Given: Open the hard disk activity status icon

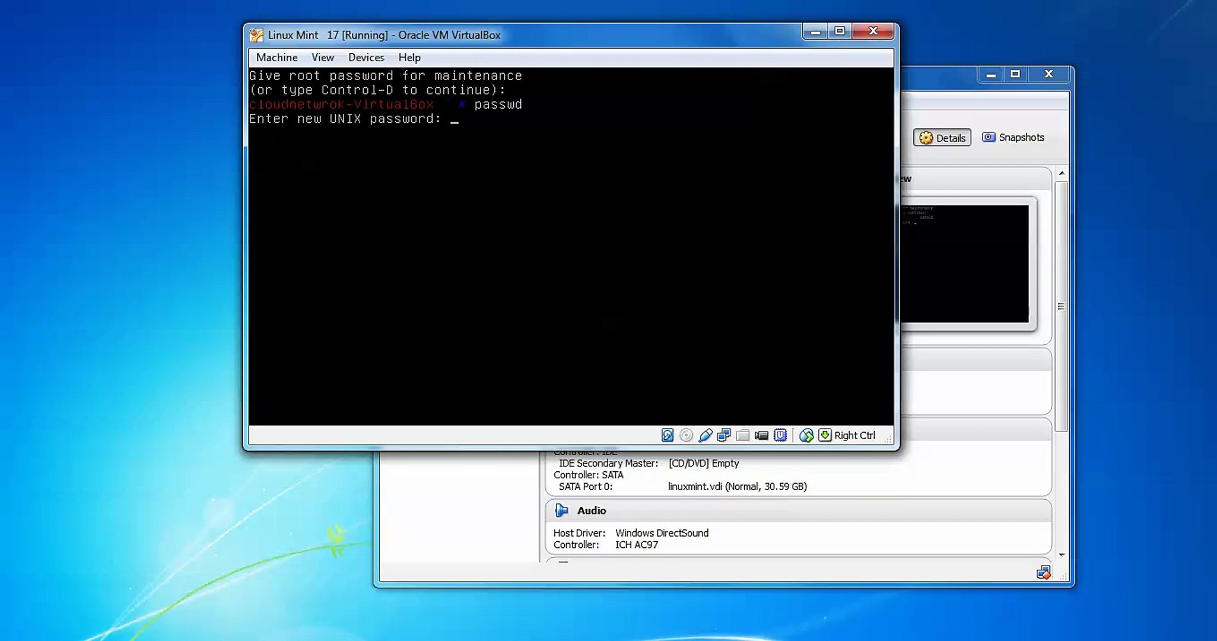Looking at the screenshot, I should (668, 435).
